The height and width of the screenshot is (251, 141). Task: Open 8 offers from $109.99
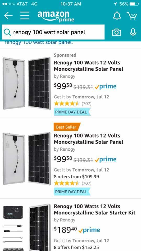click(x=76, y=177)
